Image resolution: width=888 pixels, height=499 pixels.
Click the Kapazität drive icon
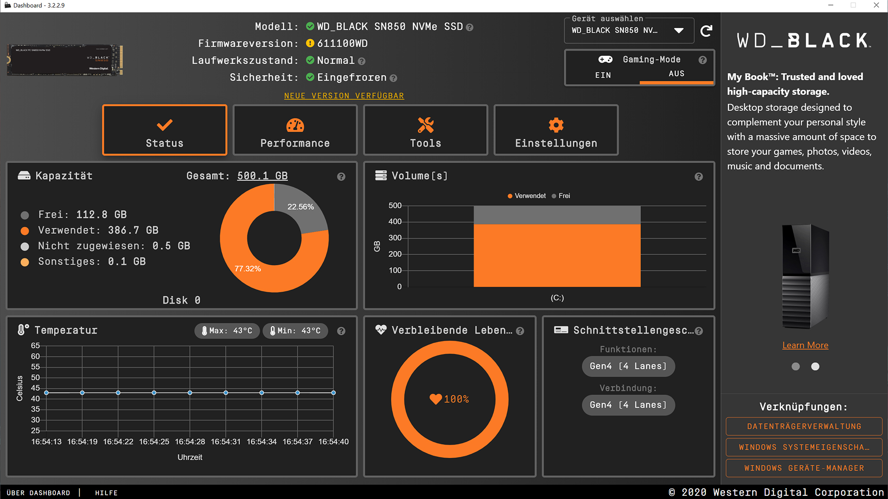pyautogui.click(x=24, y=176)
